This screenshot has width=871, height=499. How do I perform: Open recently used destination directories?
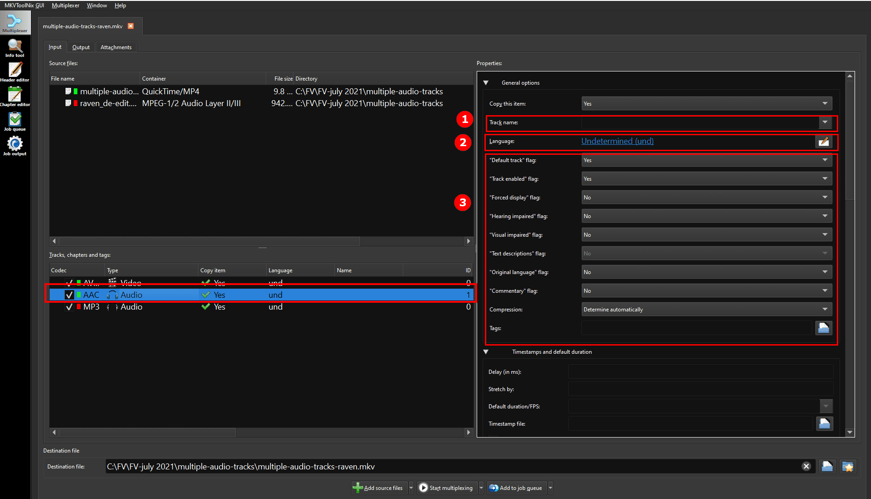(848, 466)
